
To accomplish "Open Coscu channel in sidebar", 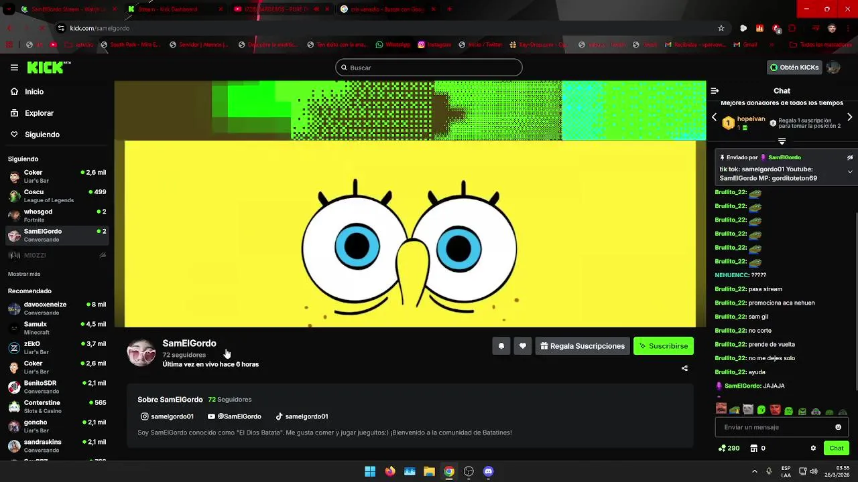I will (57, 195).
